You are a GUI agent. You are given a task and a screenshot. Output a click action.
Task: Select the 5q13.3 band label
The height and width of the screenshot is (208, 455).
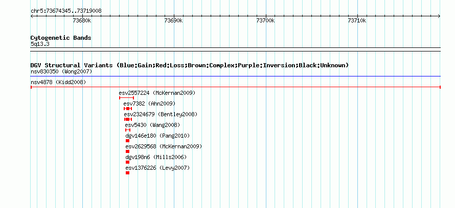point(40,44)
